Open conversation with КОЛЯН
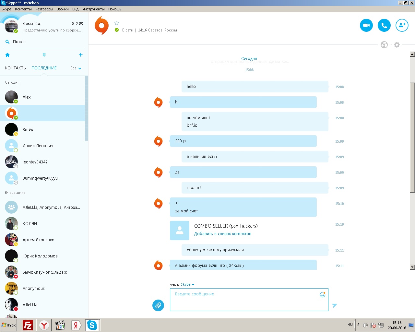Screen dimensions: 415x332 42,223
